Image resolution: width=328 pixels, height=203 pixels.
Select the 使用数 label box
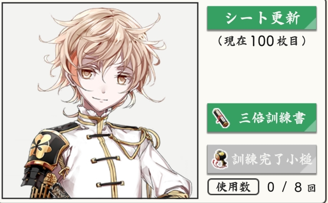click(x=233, y=186)
